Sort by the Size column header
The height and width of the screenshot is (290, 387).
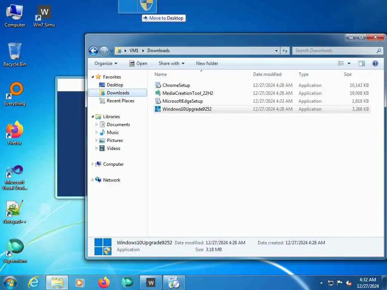(x=356, y=74)
